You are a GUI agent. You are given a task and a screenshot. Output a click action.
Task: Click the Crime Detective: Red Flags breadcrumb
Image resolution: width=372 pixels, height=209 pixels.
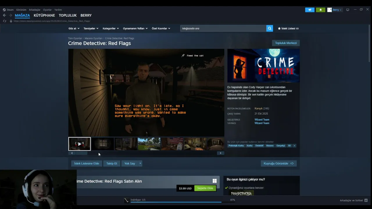119,38
